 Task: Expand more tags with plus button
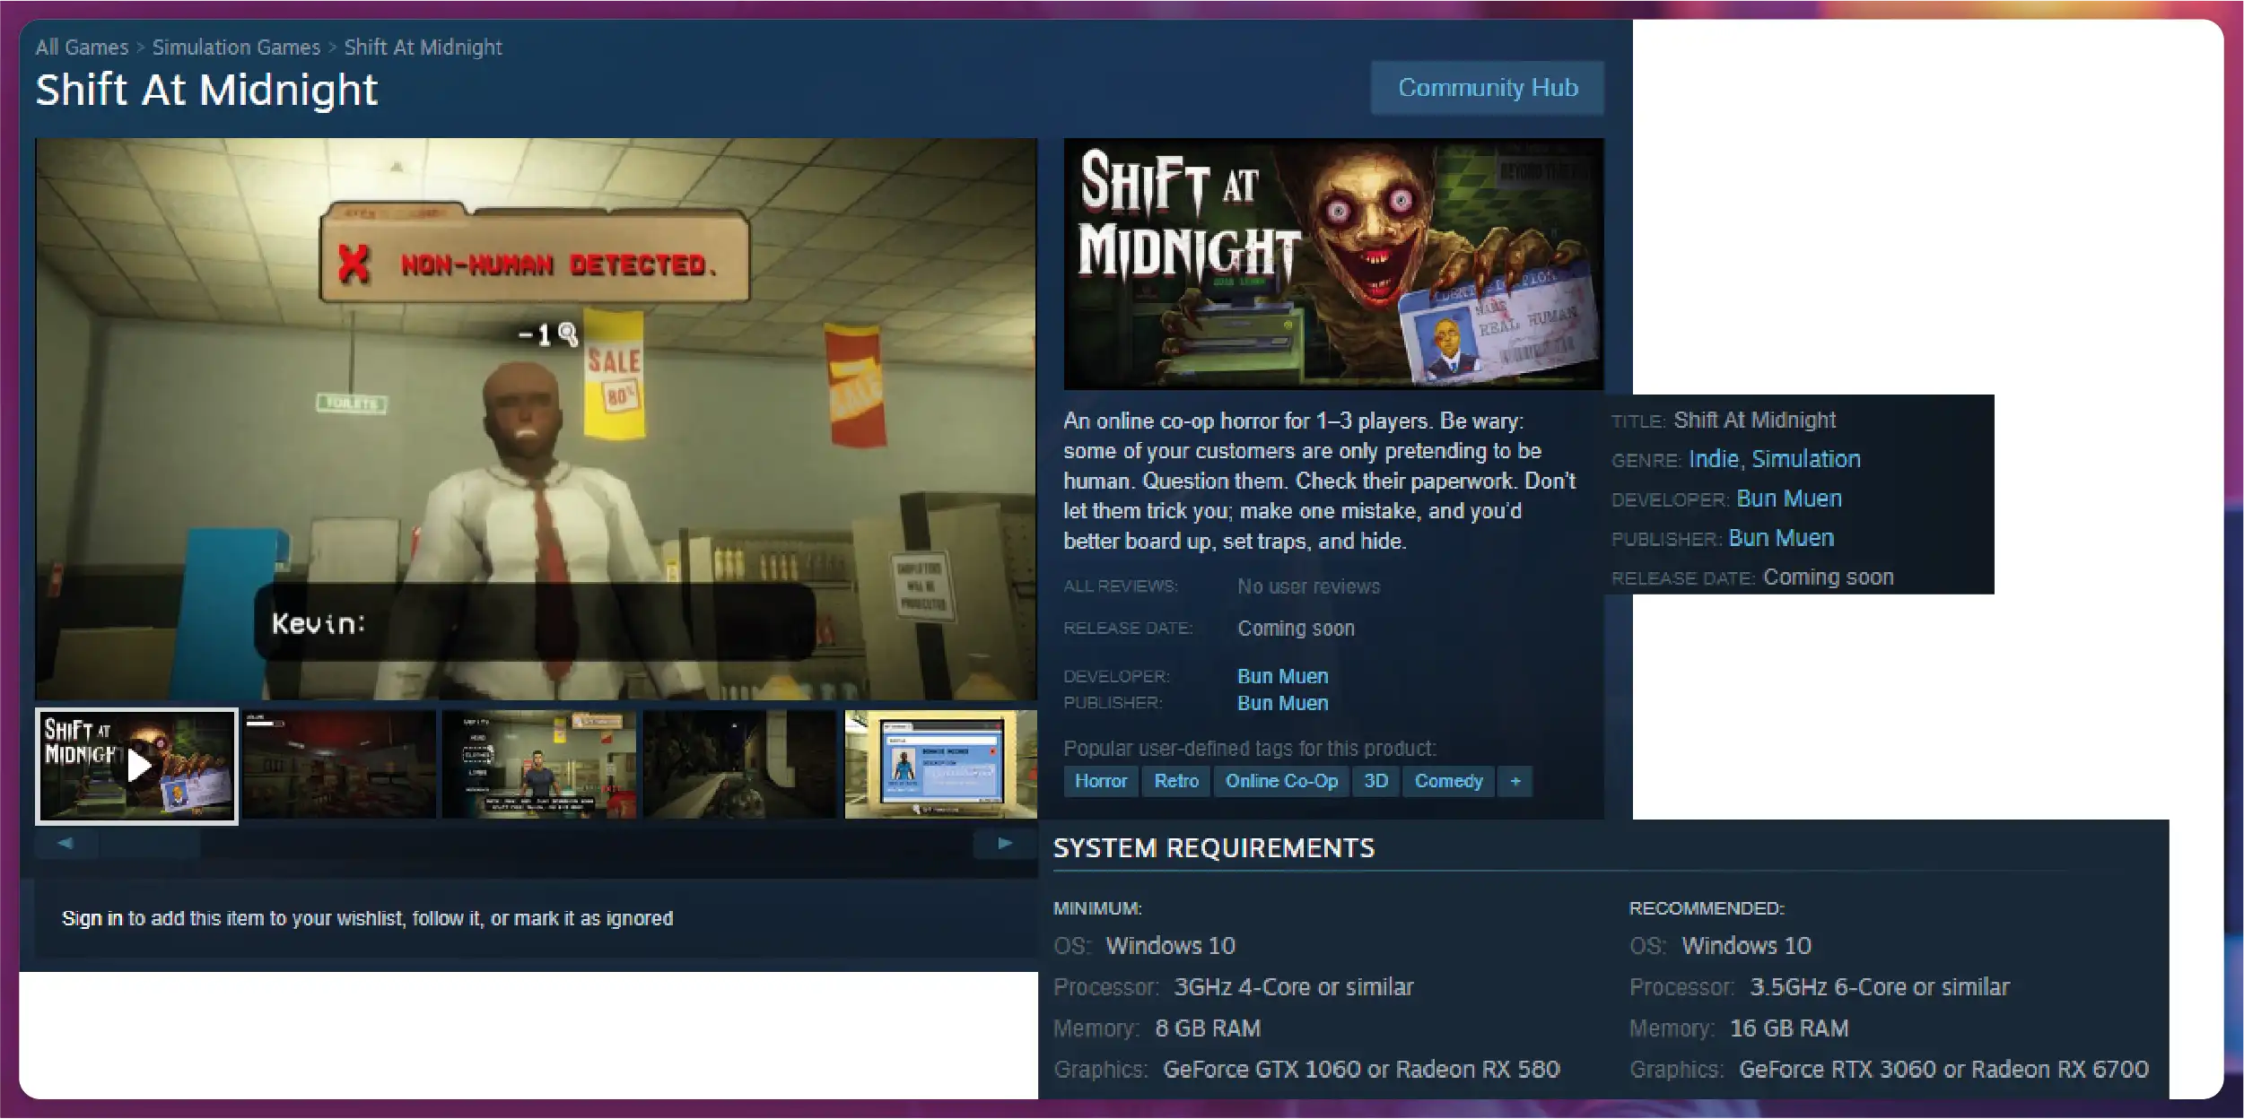tap(1515, 781)
